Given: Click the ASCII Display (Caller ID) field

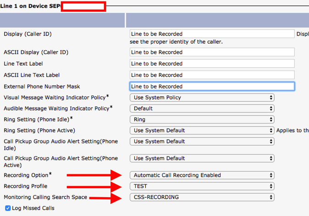Looking at the screenshot, I should [212, 52].
